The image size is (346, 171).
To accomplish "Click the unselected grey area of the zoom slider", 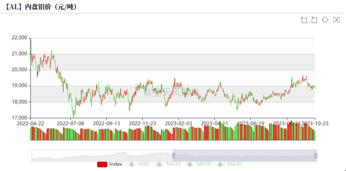I will coord(102,155).
